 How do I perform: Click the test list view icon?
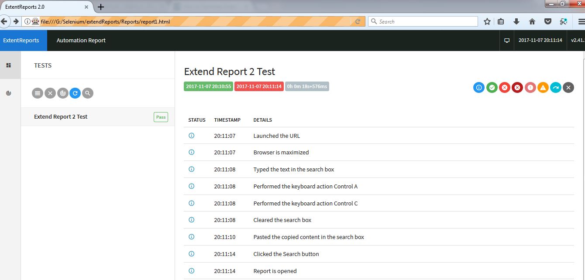pyautogui.click(x=37, y=93)
